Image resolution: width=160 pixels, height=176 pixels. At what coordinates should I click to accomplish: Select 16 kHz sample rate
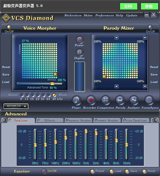[x=33, y=95]
